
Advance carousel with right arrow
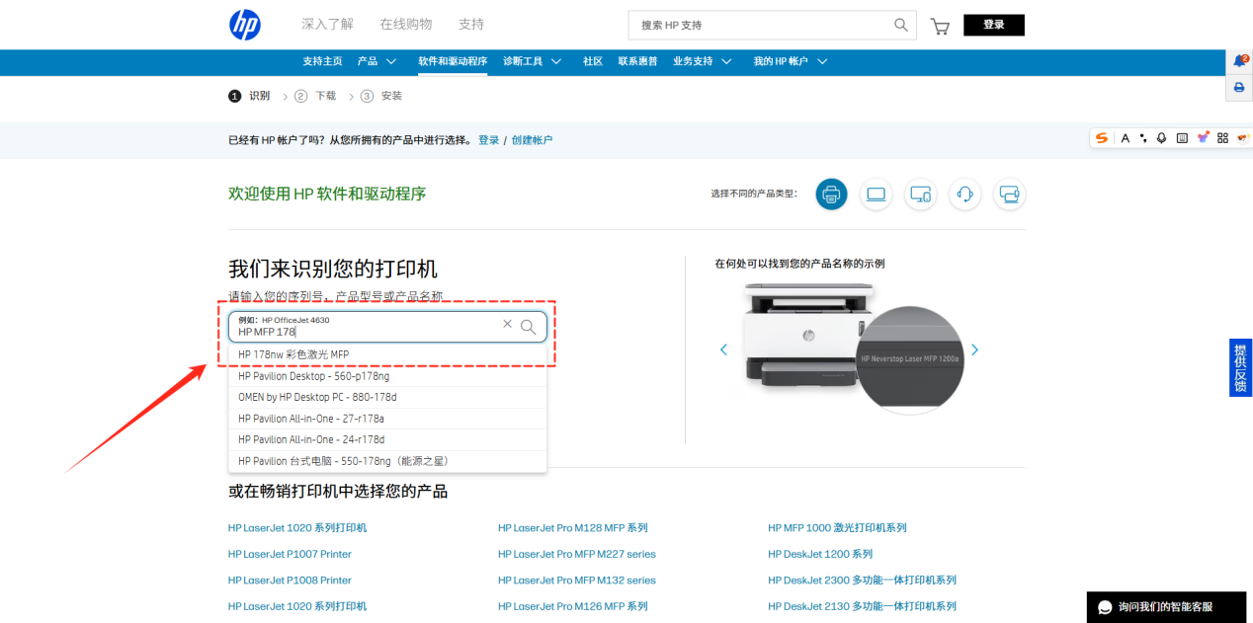pos(974,350)
